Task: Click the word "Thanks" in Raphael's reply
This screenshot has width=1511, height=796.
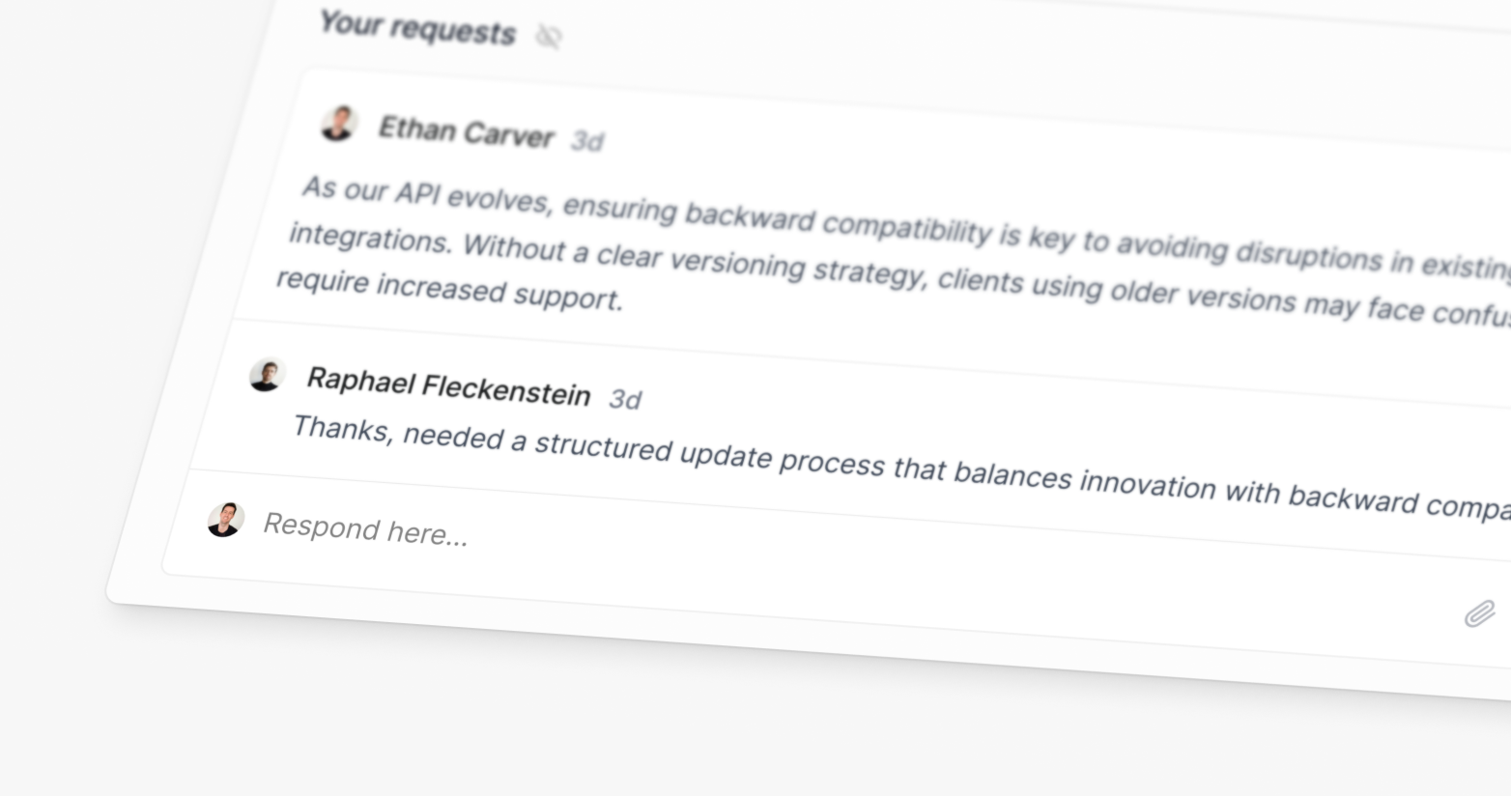Action: tap(342, 428)
